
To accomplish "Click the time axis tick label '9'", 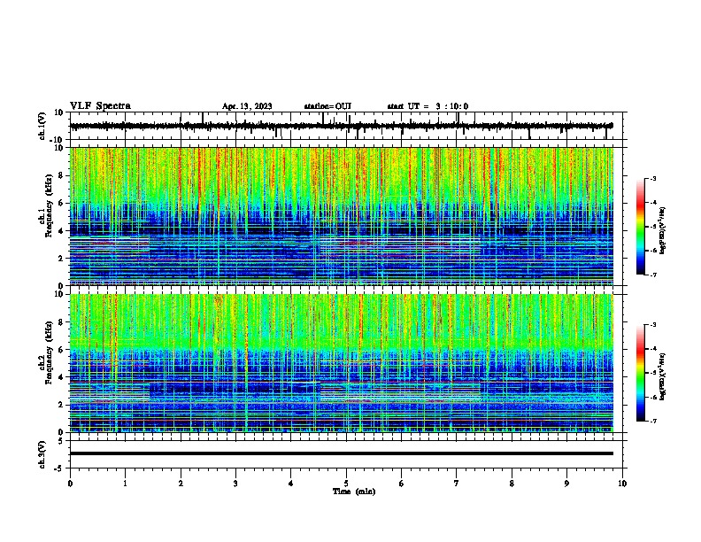I will 566,484.
